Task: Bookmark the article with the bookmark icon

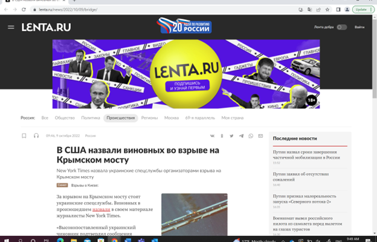Action: point(24,136)
